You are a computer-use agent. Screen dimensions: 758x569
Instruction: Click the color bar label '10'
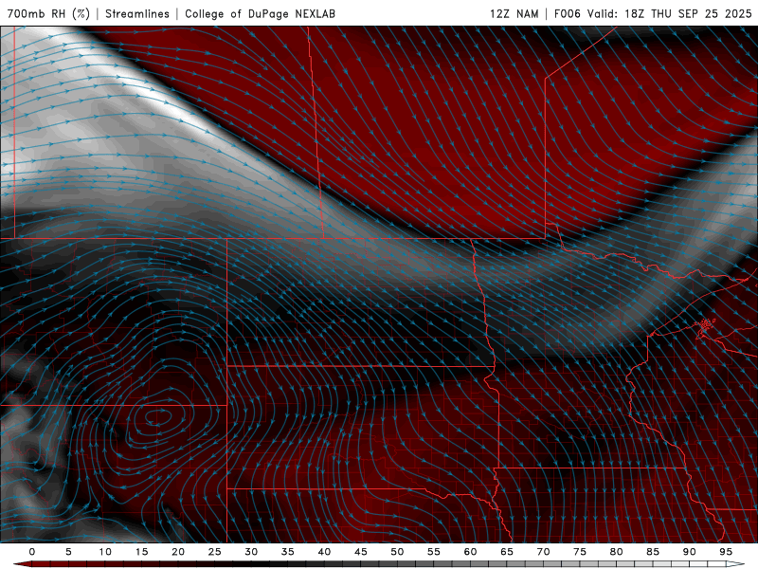click(105, 552)
